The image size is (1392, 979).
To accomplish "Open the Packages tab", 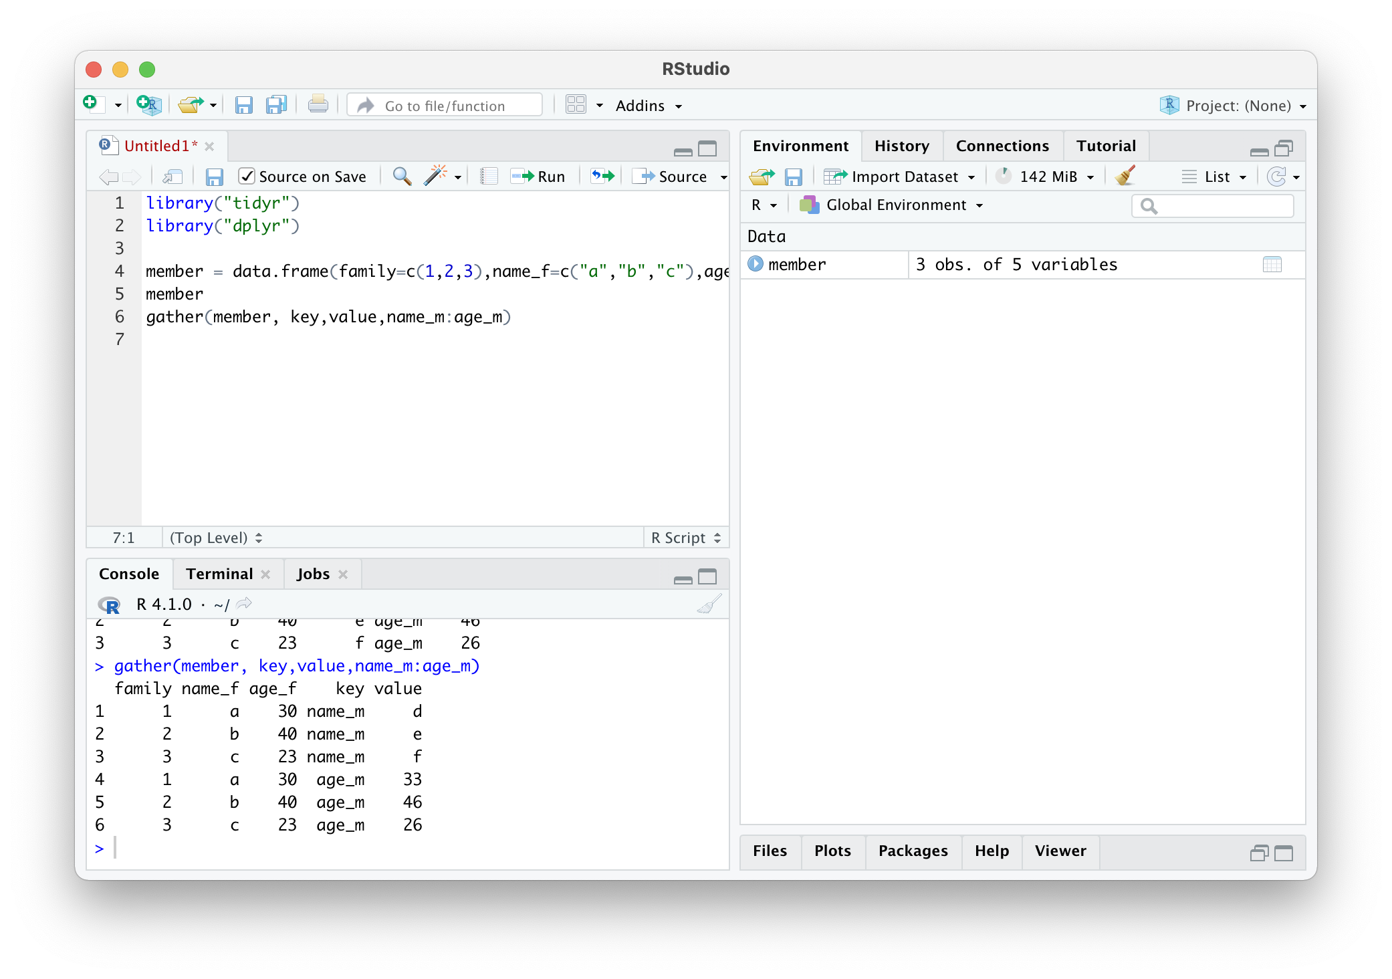I will click(913, 851).
